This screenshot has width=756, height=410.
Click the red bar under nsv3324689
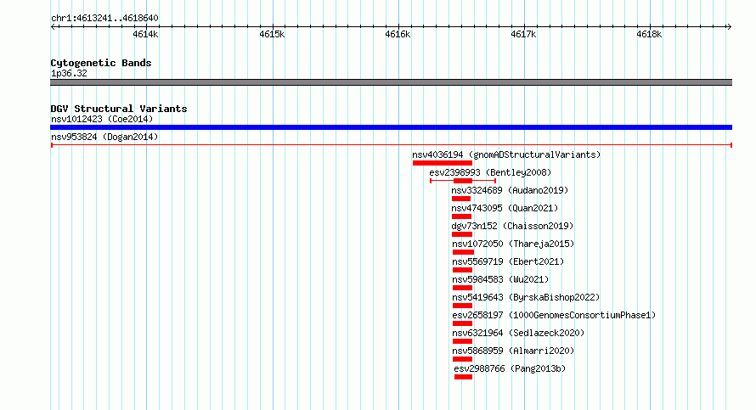coord(461,199)
